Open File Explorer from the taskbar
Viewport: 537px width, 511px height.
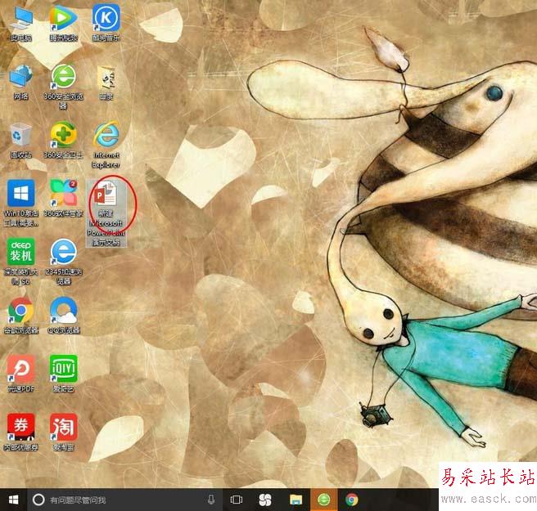point(296,500)
